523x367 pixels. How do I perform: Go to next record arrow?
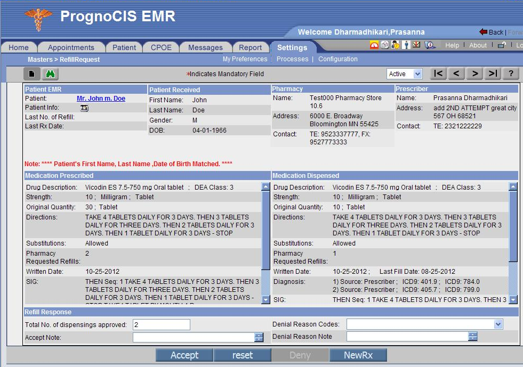[x=475, y=74]
